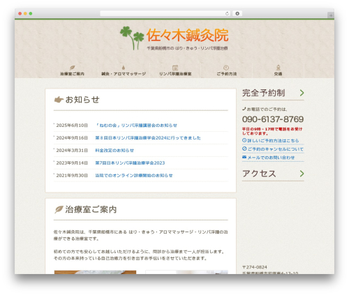Click the clock icon above ご予約方法

226,68
